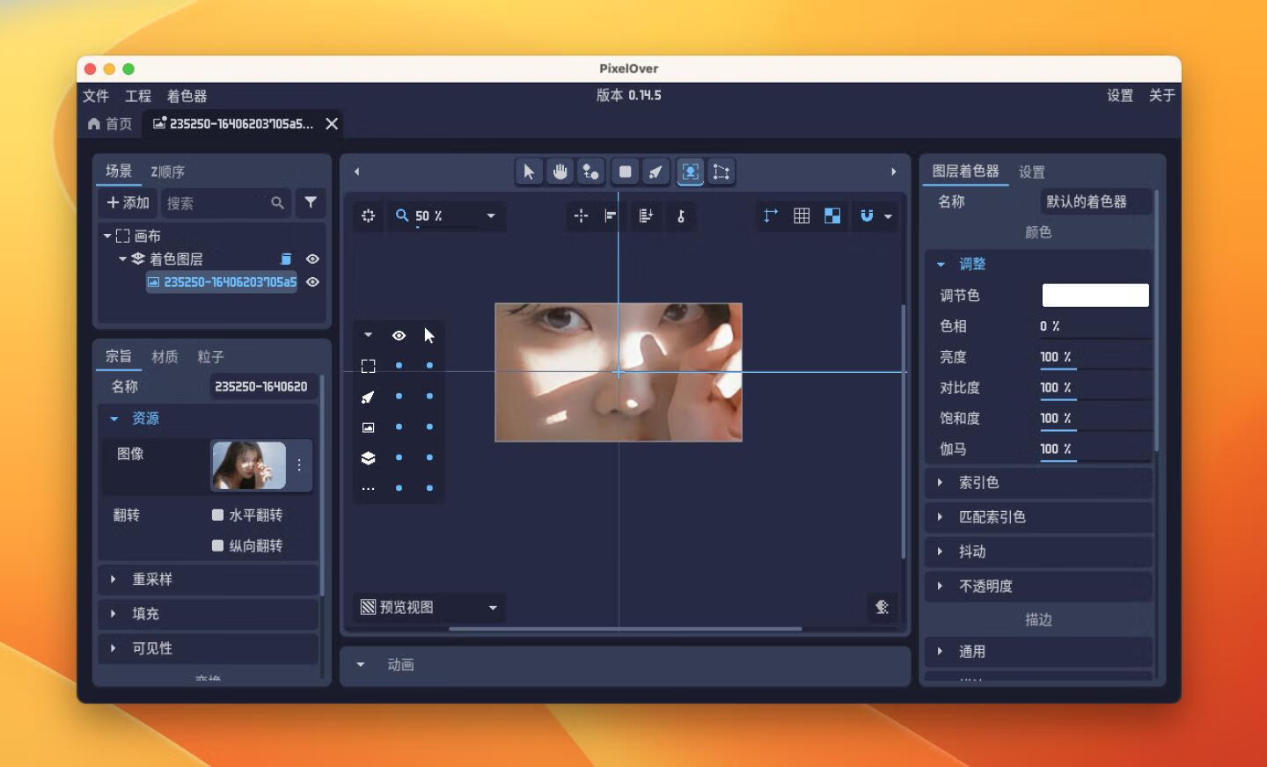
Task: Select the pen drawing tool in top toolbar
Action: click(x=655, y=172)
